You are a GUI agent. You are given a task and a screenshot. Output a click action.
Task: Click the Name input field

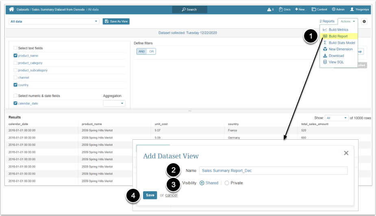(273, 171)
